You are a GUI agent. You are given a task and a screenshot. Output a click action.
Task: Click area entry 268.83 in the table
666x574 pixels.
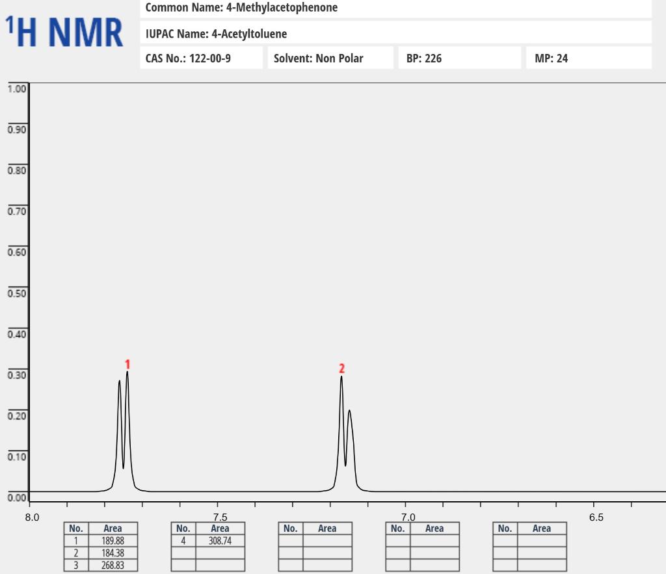114,566
